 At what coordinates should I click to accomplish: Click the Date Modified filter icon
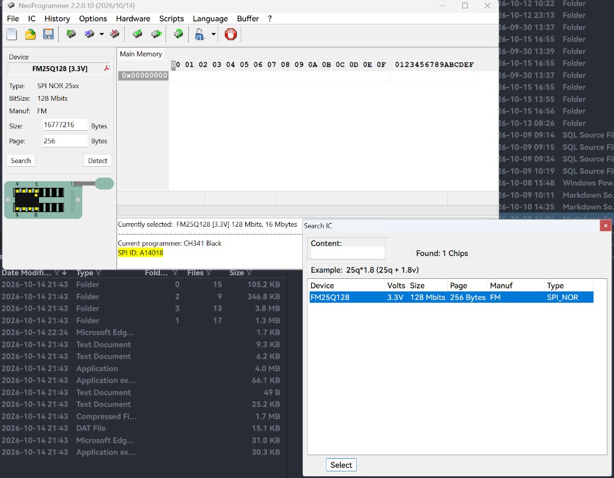[57, 272]
